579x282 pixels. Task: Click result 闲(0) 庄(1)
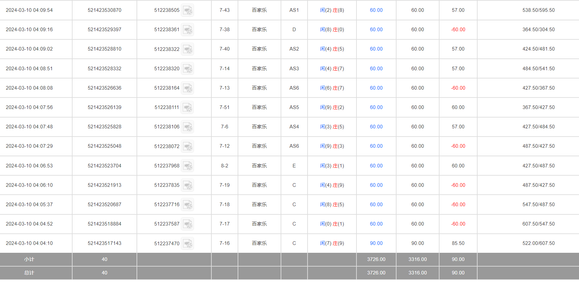(332, 224)
